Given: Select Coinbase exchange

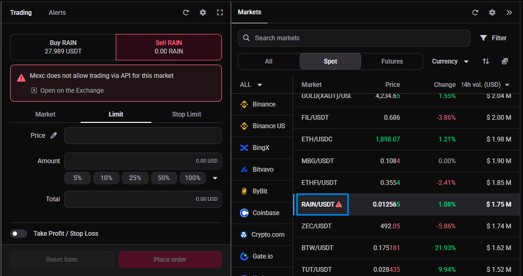Looking at the screenshot, I should (x=262, y=213).
